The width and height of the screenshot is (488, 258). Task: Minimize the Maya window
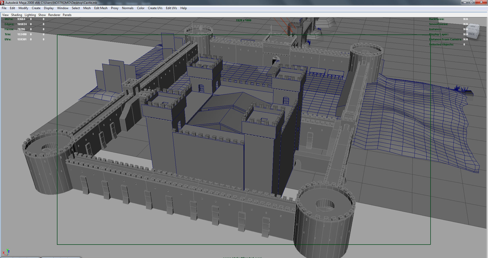pos(465,2)
